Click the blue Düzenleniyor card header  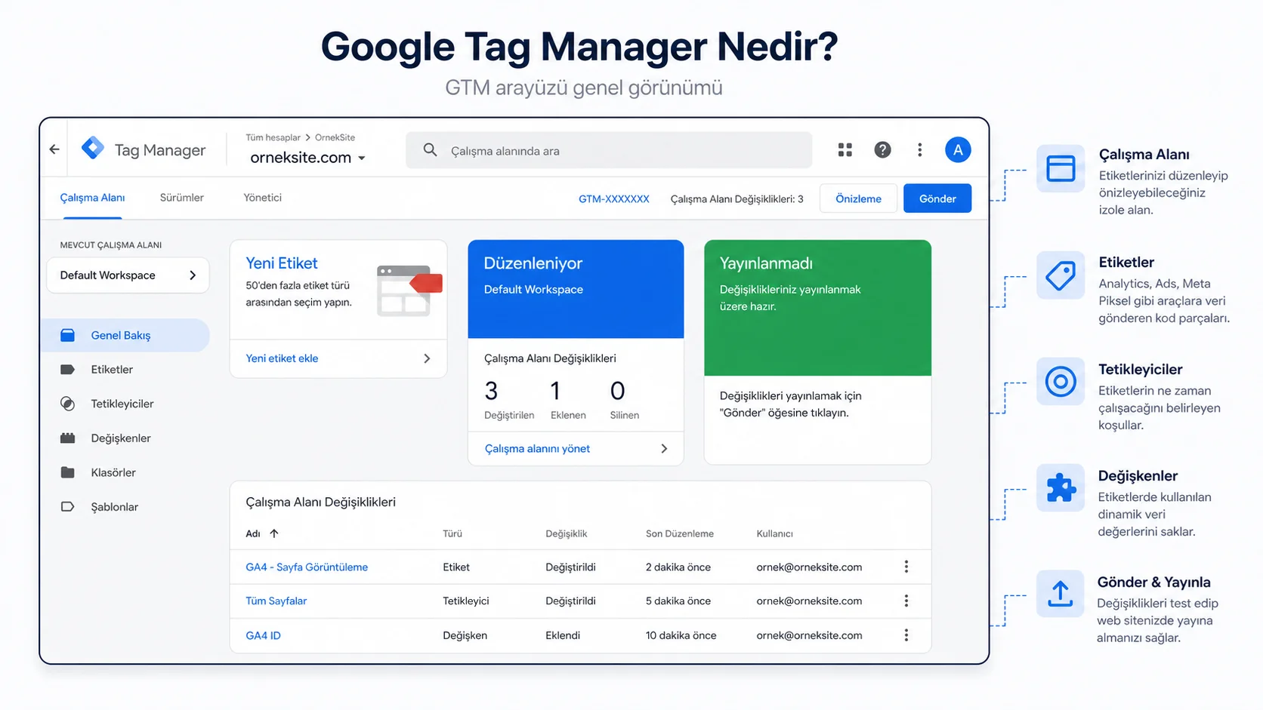coord(576,289)
